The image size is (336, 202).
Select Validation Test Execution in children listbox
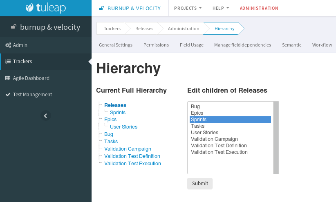pyautogui.click(x=231, y=152)
